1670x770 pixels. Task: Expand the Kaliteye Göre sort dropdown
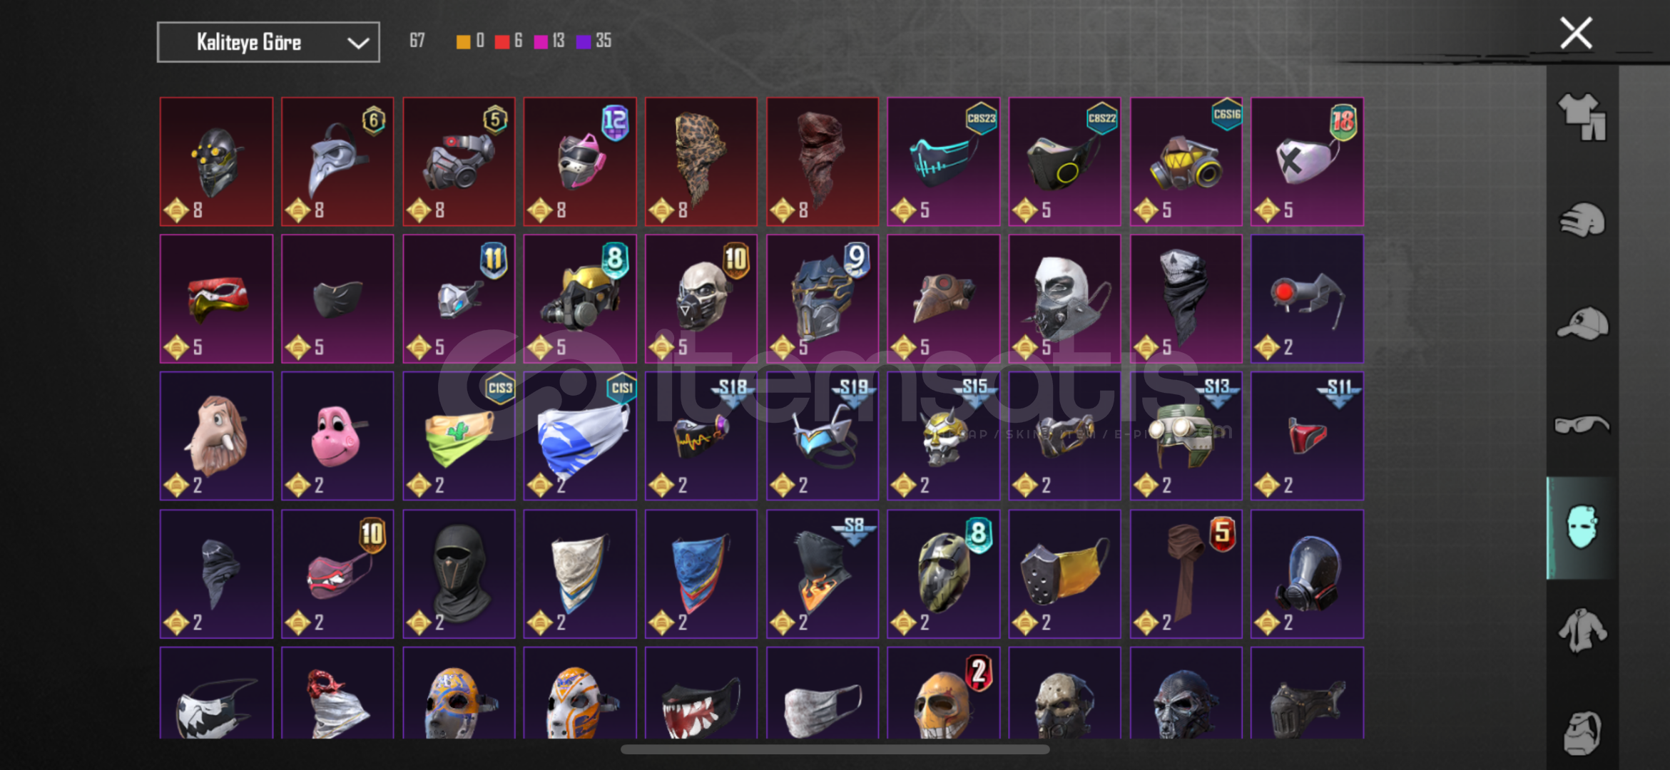point(268,42)
